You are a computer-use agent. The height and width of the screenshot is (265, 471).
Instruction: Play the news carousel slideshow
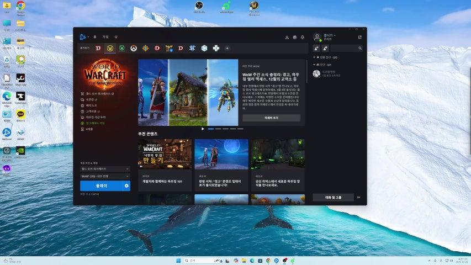click(x=203, y=129)
